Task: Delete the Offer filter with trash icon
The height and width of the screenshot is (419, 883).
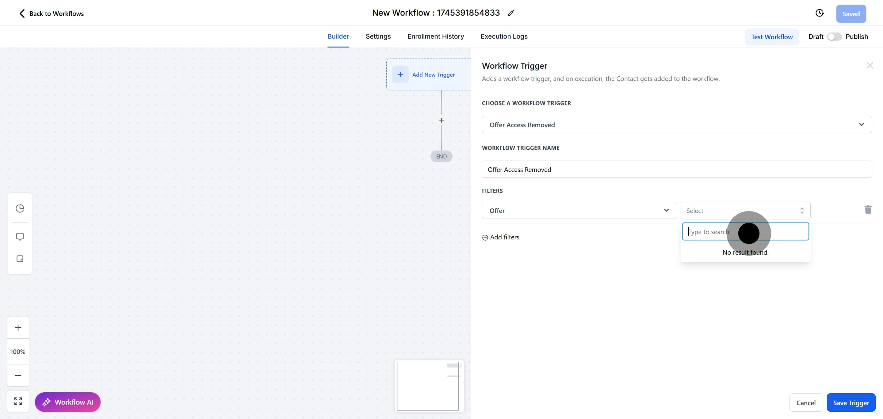Action: click(x=868, y=210)
